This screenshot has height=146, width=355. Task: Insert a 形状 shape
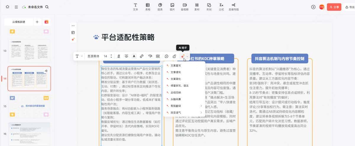tap(209, 7)
